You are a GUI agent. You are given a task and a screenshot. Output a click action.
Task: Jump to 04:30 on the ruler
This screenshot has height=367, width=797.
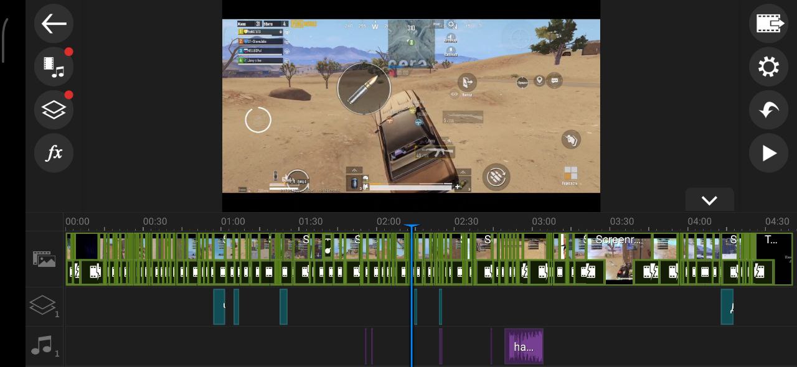click(x=777, y=221)
